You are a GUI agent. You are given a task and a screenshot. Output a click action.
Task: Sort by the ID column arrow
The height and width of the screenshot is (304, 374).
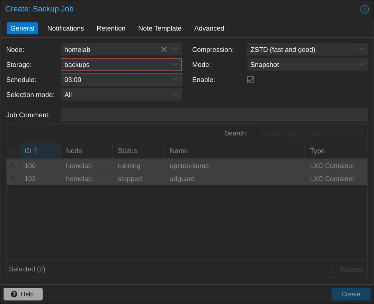[36, 150]
